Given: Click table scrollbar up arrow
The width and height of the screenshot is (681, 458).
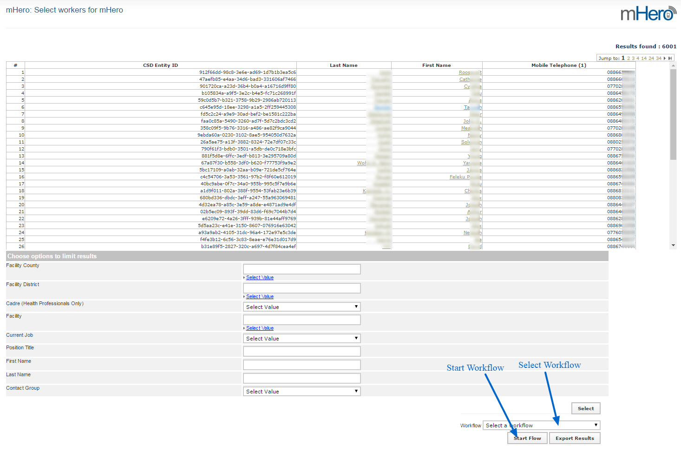Looking at the screenshot, I should (673, 65).
